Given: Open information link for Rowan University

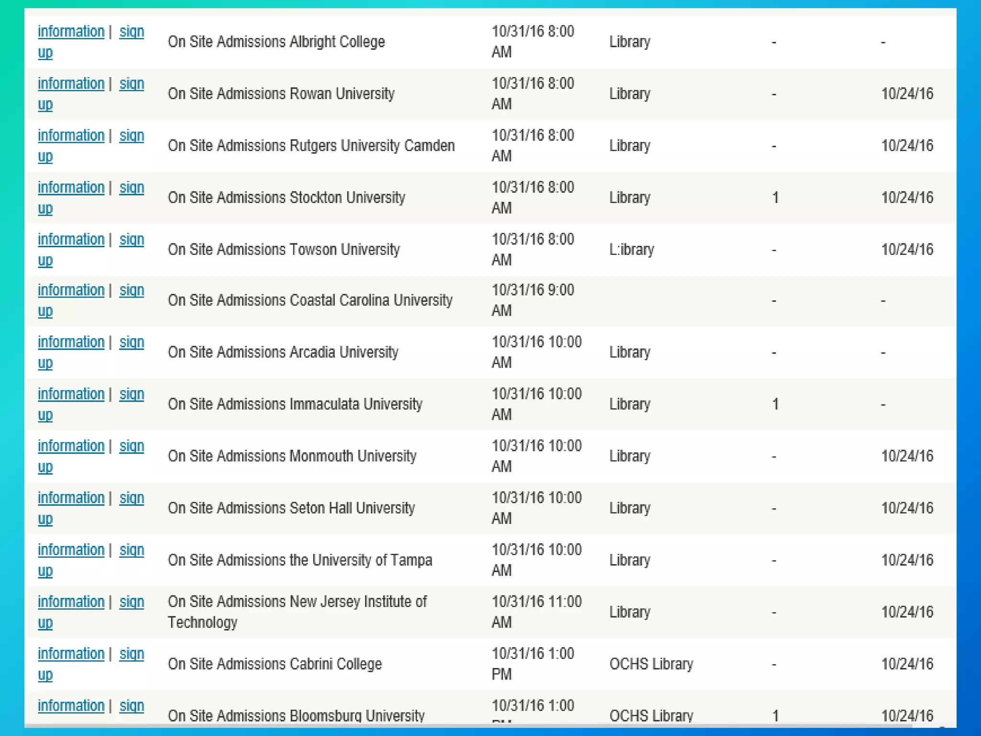Looking at the screenshot, I should (71, 84).
